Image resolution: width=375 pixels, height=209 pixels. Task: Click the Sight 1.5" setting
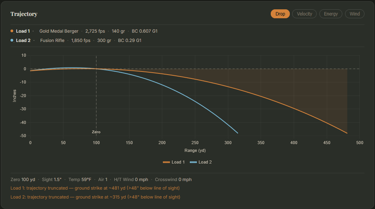(52, 179)
